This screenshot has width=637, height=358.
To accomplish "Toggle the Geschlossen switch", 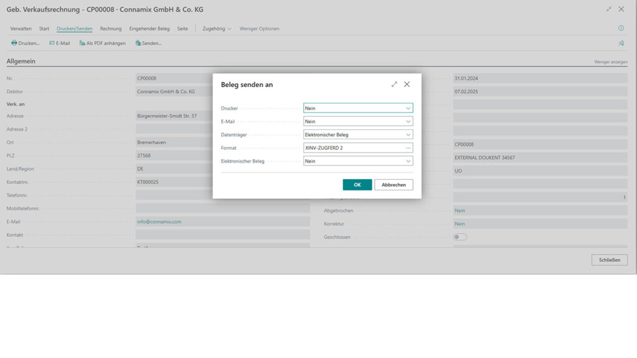I will (460, 237).
